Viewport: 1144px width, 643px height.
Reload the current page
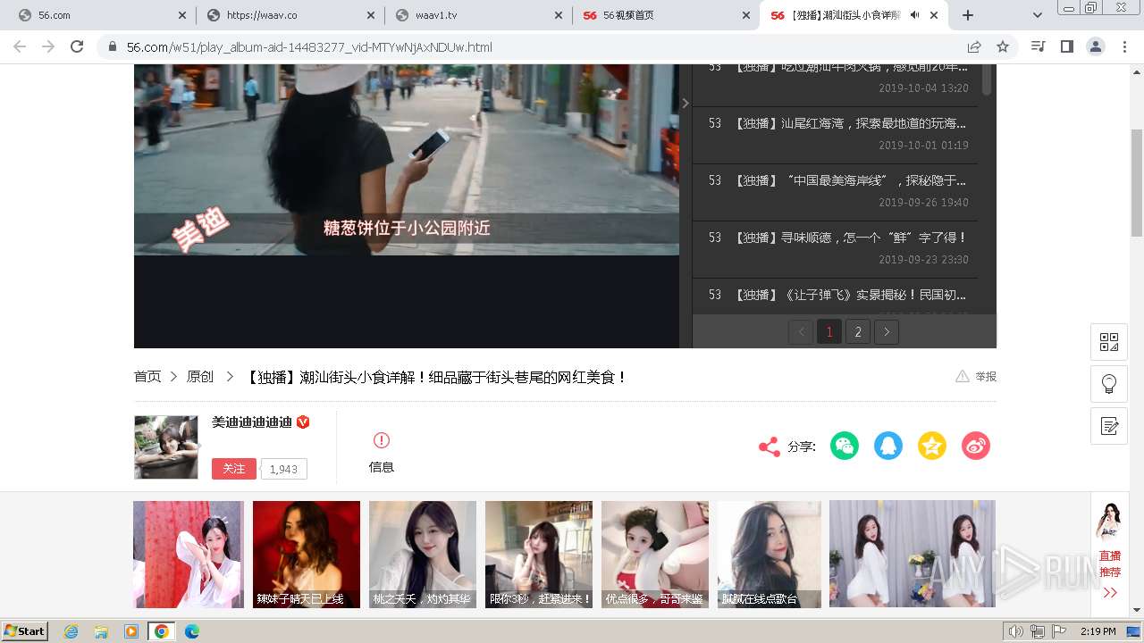click(x=77, y=46)
